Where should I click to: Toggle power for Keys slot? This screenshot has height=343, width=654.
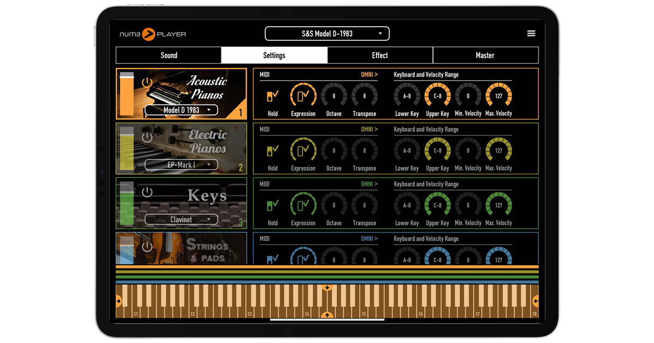coord(147,192)
